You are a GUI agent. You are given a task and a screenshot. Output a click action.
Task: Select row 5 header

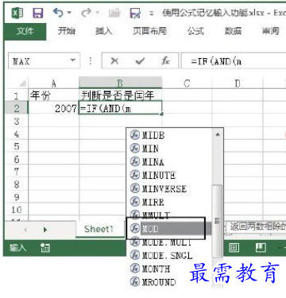pyautogui.click(x=17, y=146)
